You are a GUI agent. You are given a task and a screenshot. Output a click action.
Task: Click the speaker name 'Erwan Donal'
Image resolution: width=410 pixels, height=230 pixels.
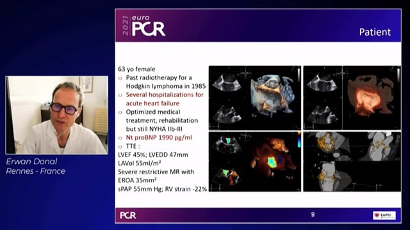pyautogui.click(x=31, y=162)
